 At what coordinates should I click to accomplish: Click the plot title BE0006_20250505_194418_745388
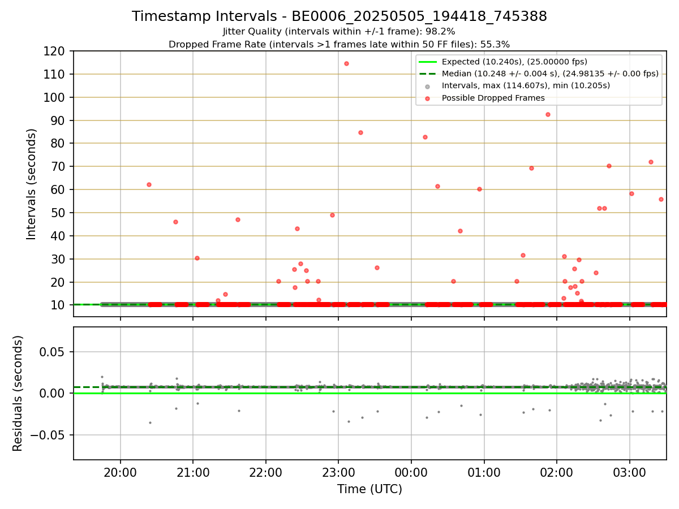[x=339, y=16]
